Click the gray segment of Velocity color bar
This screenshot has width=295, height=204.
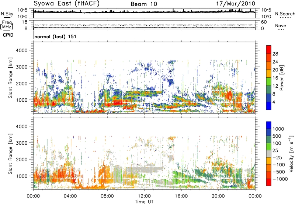tap(269, 154)
